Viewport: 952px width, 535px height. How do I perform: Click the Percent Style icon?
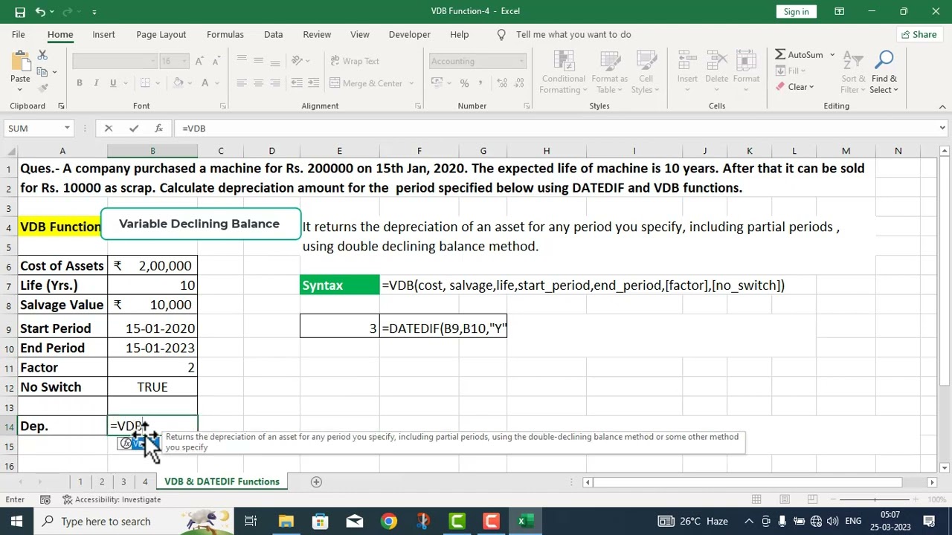464,83
